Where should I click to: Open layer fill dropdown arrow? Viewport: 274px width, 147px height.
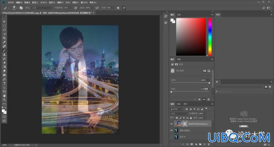pyautogui.click(x=206, y=118)
